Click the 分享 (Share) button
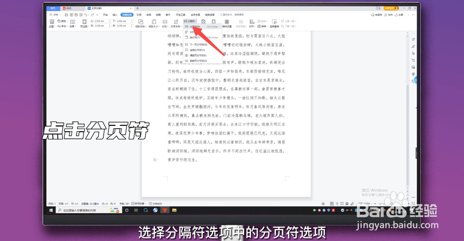 coord(399,15)
